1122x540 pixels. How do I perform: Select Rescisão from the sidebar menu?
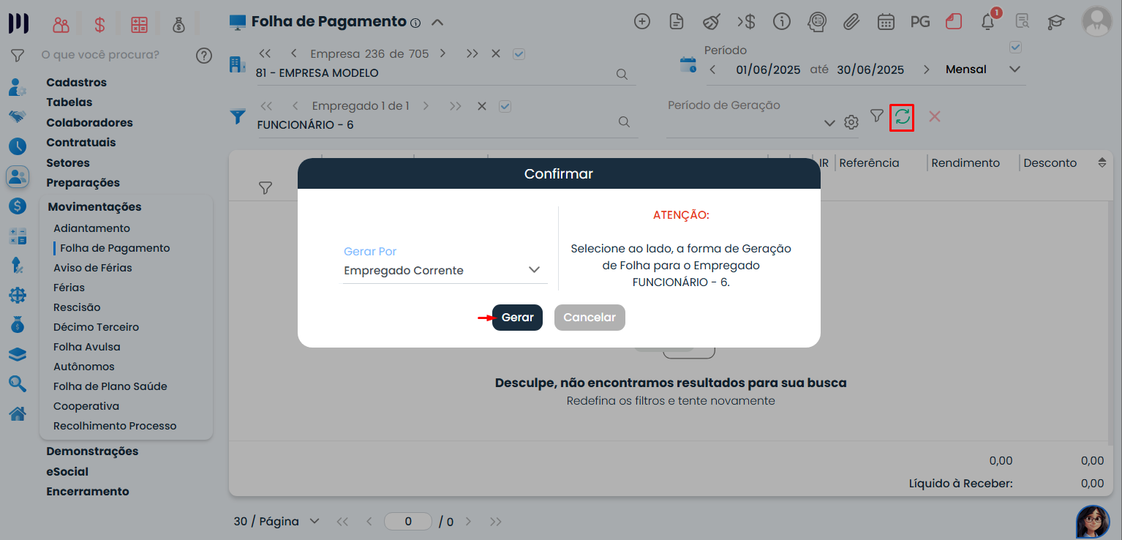point(77,307)
